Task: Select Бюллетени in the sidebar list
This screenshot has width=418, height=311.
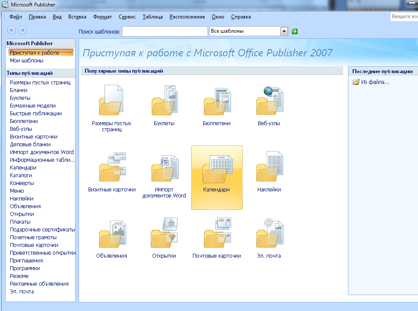Action: [x=24, y=121]
